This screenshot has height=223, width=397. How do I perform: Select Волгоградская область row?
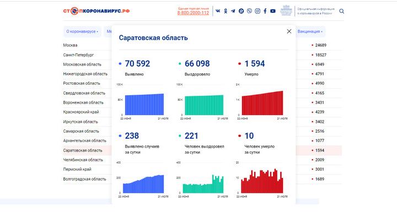point(84,179)
